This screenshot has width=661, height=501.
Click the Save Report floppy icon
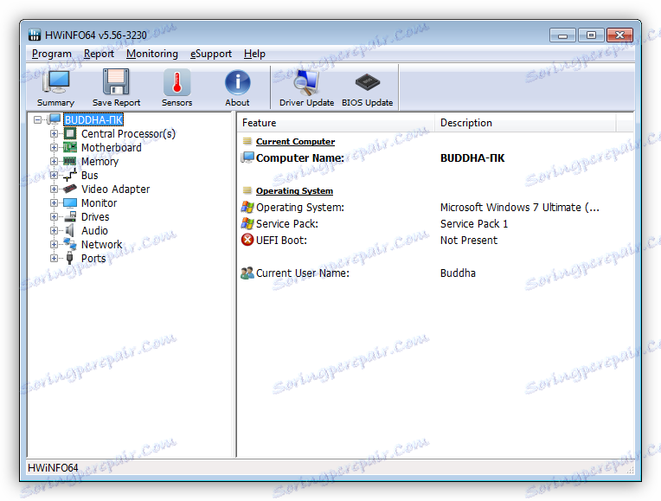[x=116, y=82]
